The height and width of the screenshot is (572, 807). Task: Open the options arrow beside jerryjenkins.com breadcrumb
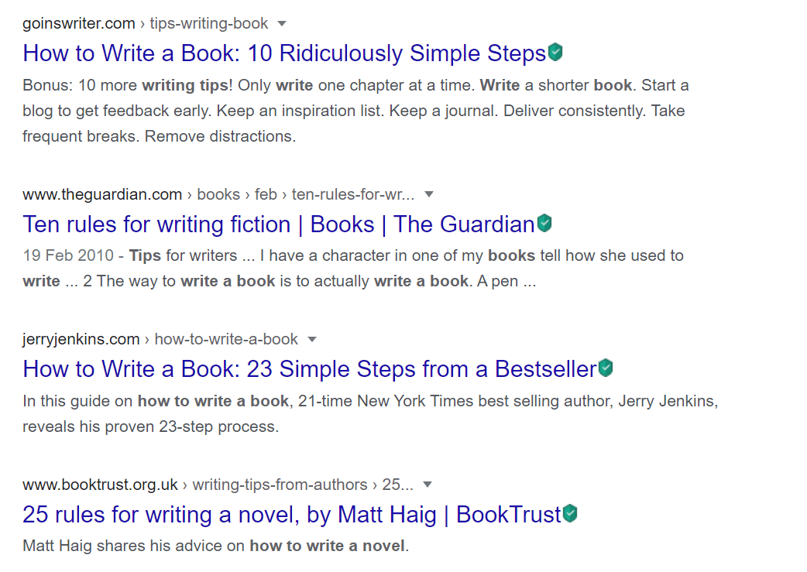pyautogui.click(x=311, y=339)
